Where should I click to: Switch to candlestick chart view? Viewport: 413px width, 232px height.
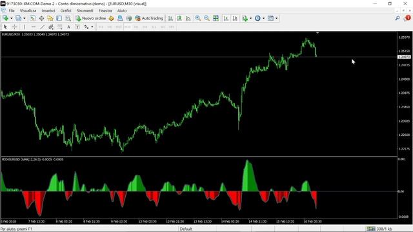[x=179, y=18]
